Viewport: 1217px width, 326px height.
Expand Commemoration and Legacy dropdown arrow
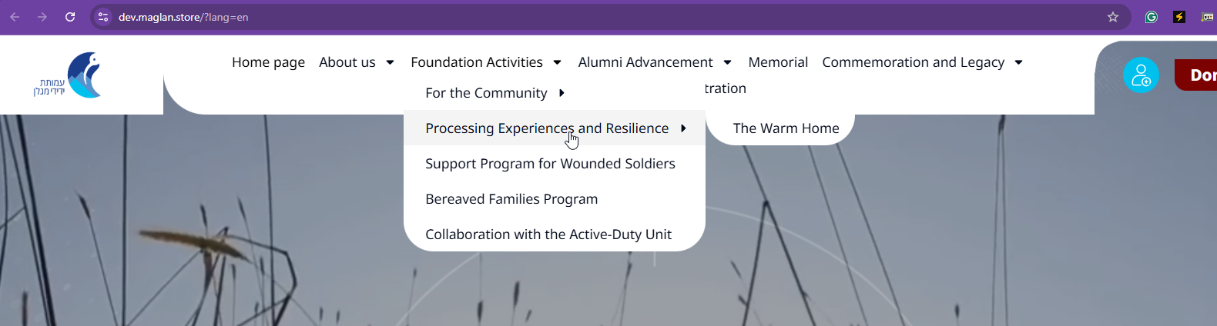(x=1019, y=62)
